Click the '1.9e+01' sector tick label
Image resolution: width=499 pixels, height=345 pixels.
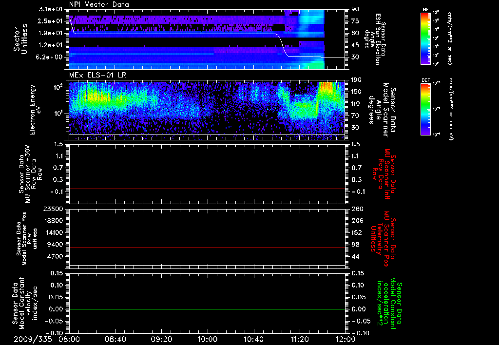tap(51, 33)
